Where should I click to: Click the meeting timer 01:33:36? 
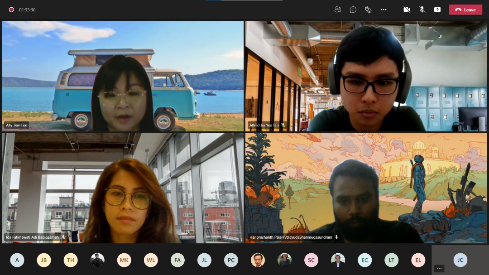[27, 10]
